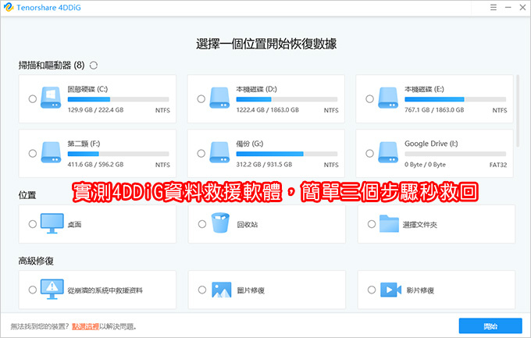Select the E: drive radio button
This screenshot has height=338, width=531.
click(370, 99)
